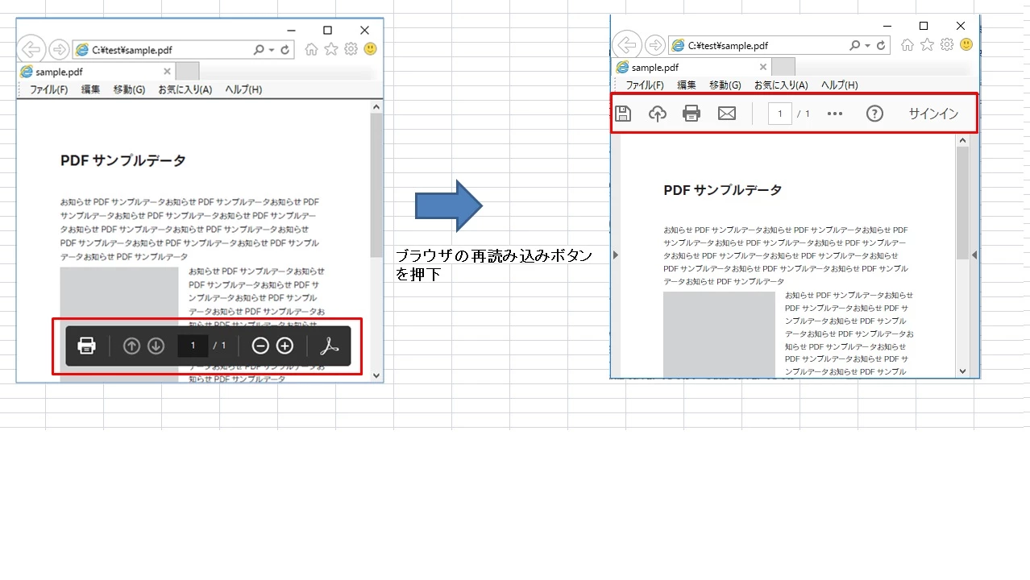This screenshot has width=1030, height=580.
Task: Click vertical scrollbar thumb in left window
Action: pos(376,185)
